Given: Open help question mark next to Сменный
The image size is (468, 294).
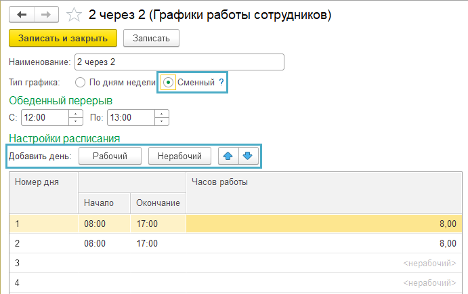Looking at the screenshot, I should click(221, 82).
